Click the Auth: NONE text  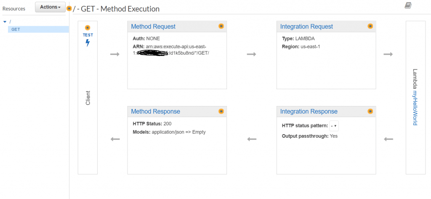[x=146, y=38]
